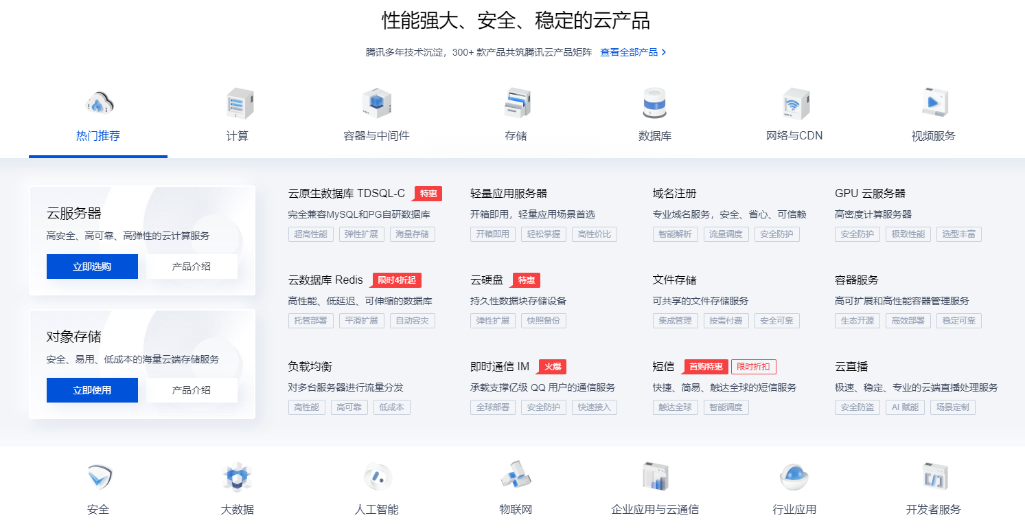1025x531 pixels.
Task: Click the 企业应用与云通信 chart icon
Action: tap(655, 476)
